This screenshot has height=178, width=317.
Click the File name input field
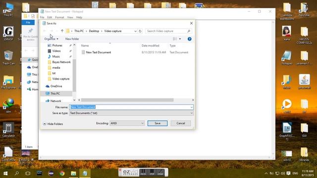[129, 107]
